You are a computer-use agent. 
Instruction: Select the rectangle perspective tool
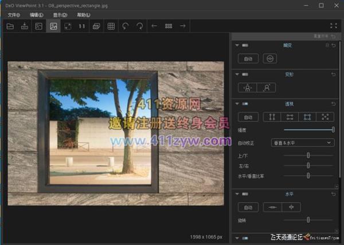pyautogui.click(x=307, y=117)
